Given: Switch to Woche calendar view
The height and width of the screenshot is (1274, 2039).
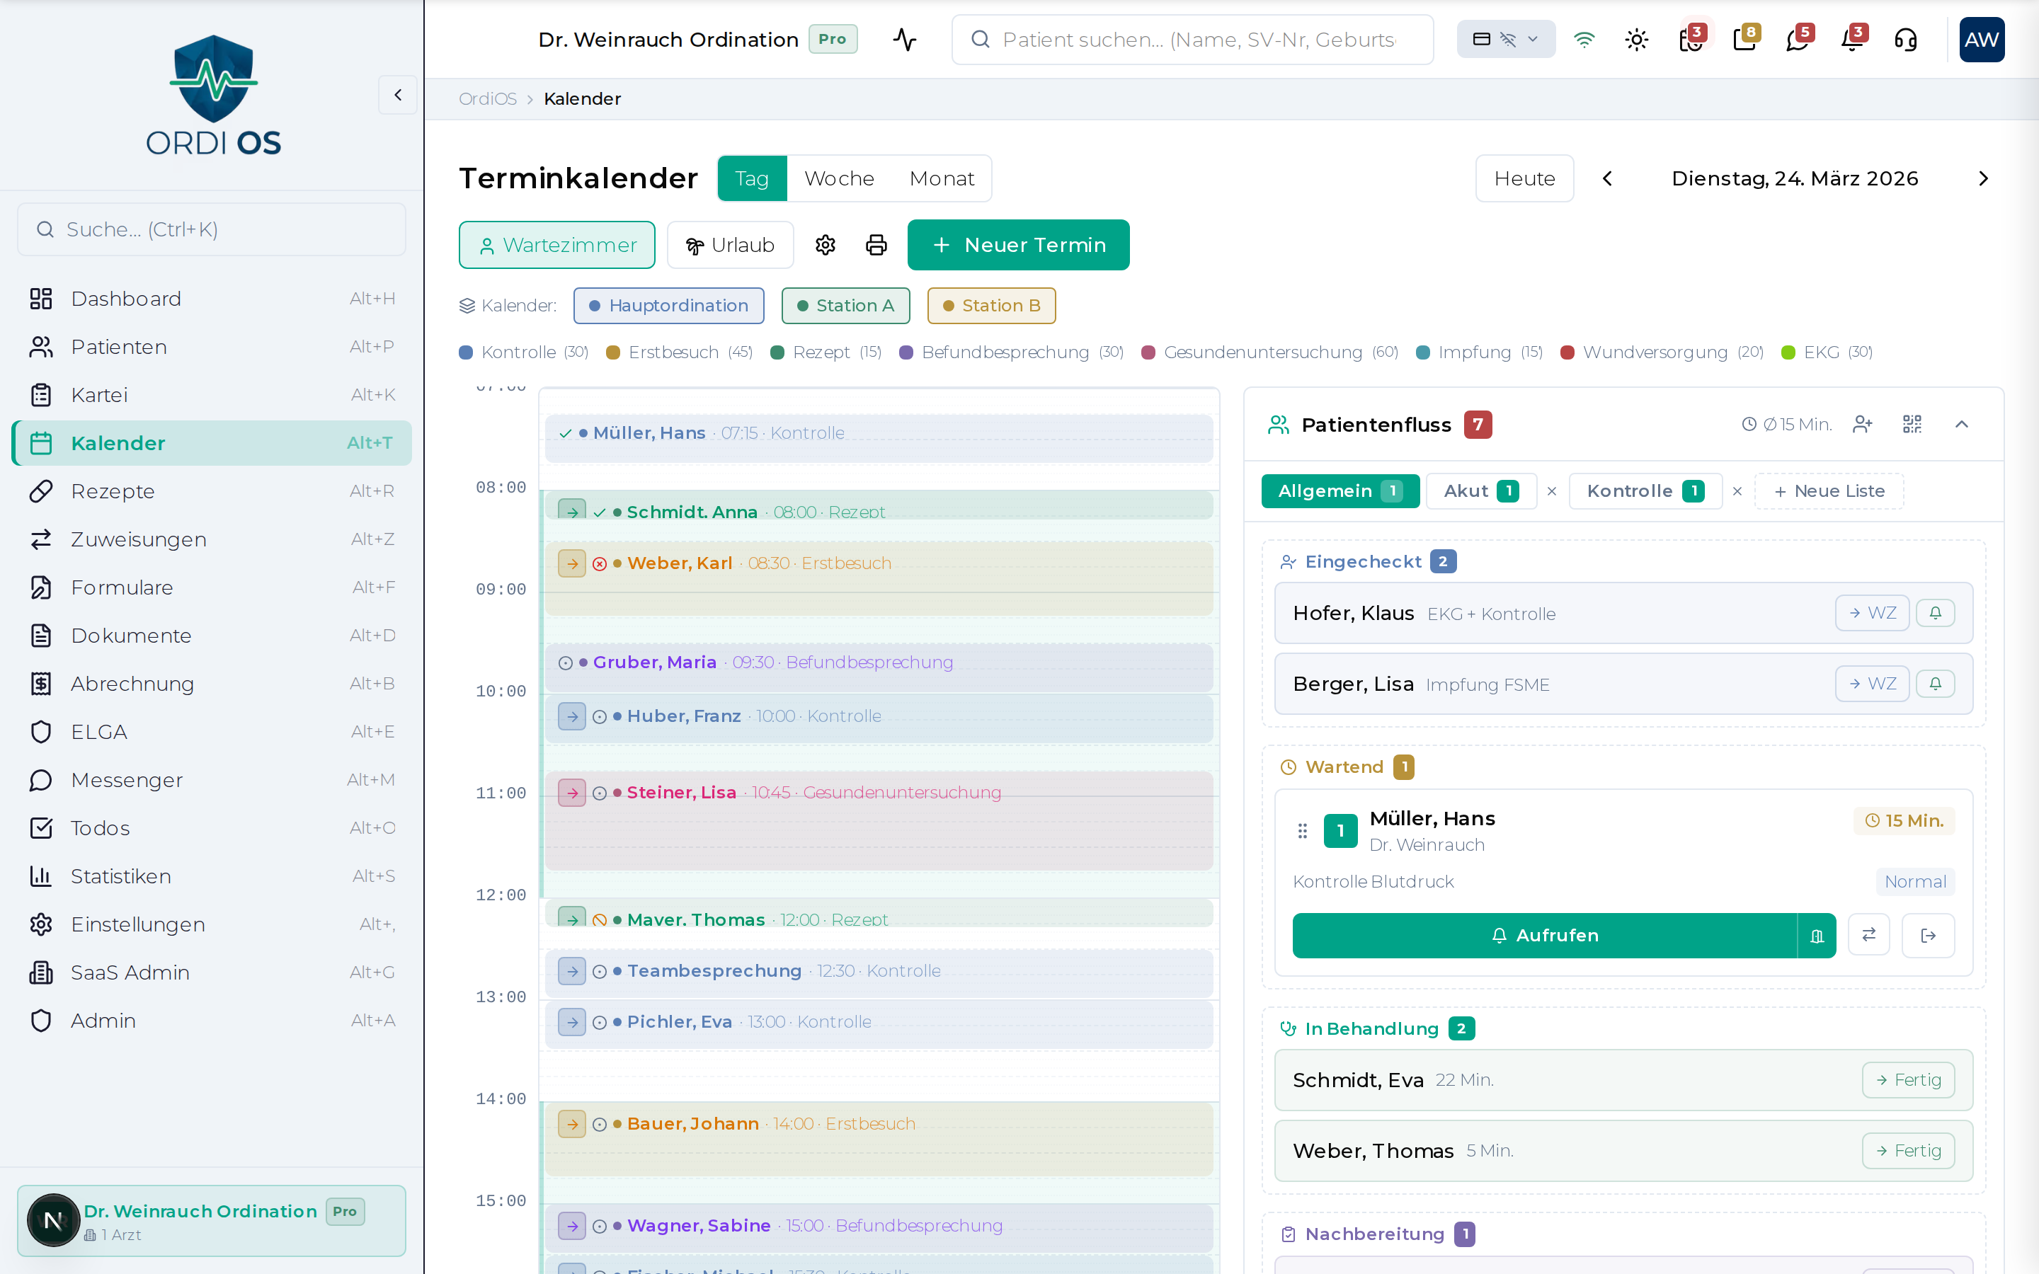Looking at the screenshot, I should pyautogui.click(x=838, y=178).
